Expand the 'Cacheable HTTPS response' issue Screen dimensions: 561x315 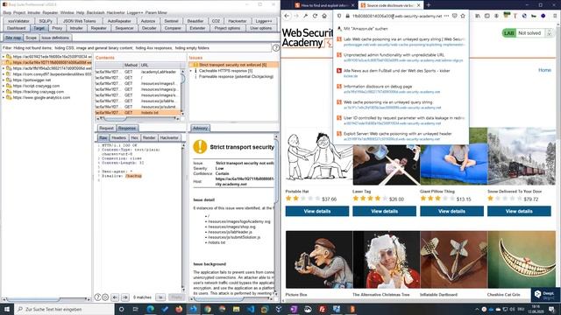[x=191, y=71]
